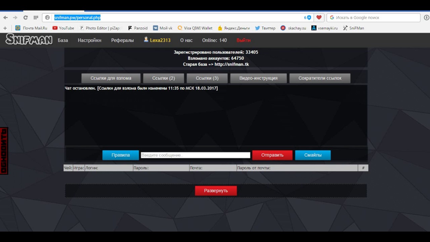Image resolution: width=430 pixels, height=242 pixels.
Task: Click the browser forward arrow
Action: (15, 17)
